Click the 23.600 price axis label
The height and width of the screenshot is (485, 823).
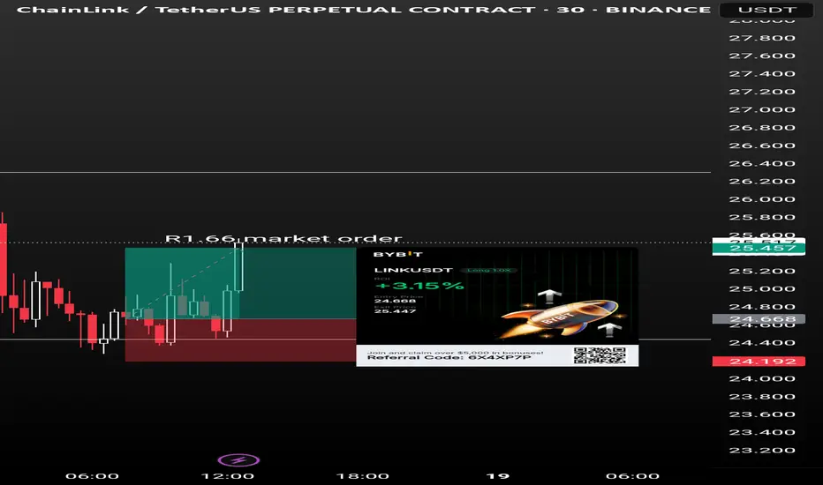click(761, 414)
